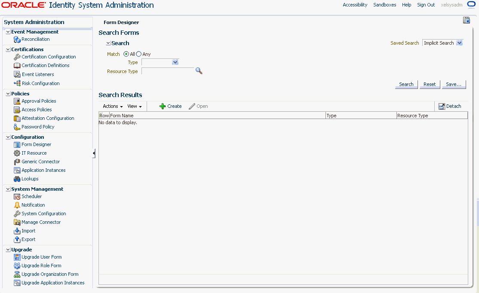The height and width of the screenshot is (293, 479).
Task: Open the Accessibility link
Action: [x=355, y=5]
